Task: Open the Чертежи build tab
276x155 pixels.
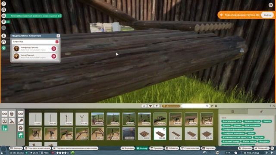Action: tap(208, 148)
